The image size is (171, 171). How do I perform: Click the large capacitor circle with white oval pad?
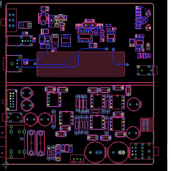click(118, 152)
